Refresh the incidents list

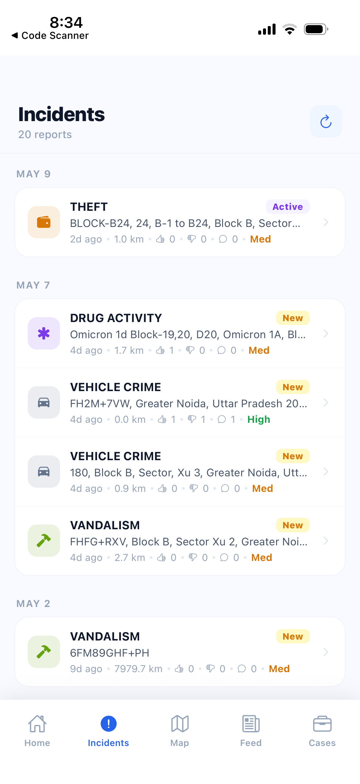(326, 121)
